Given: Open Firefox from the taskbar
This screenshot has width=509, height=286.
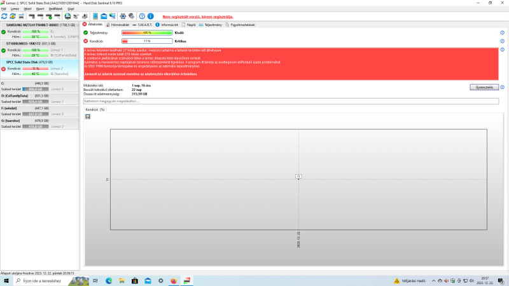Looking at the screenshot, I should click(x=174, y=281).
